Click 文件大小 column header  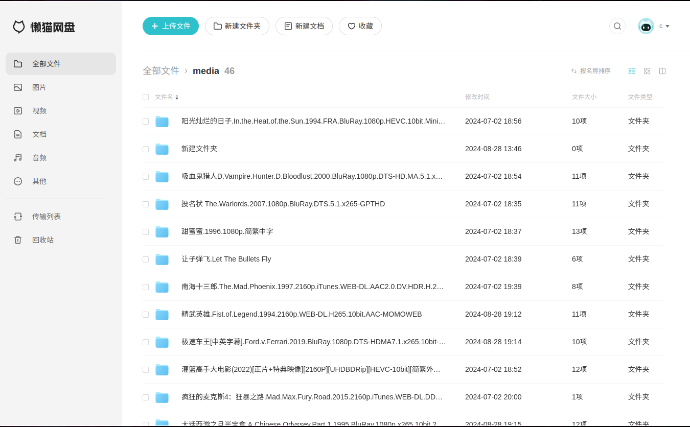[584, 97]
